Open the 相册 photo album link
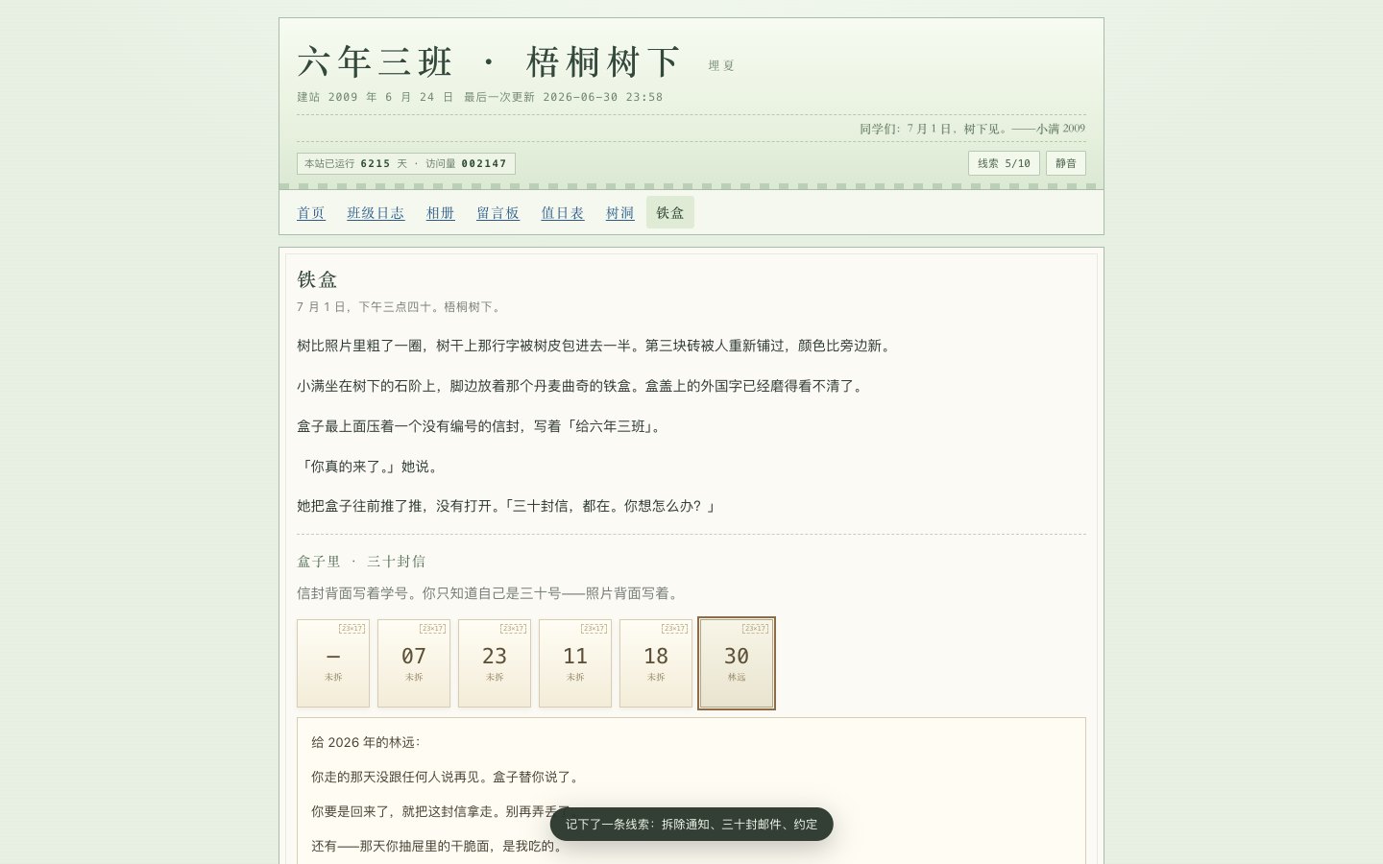The image size is (1383, 864). click(x=441, y=213)
